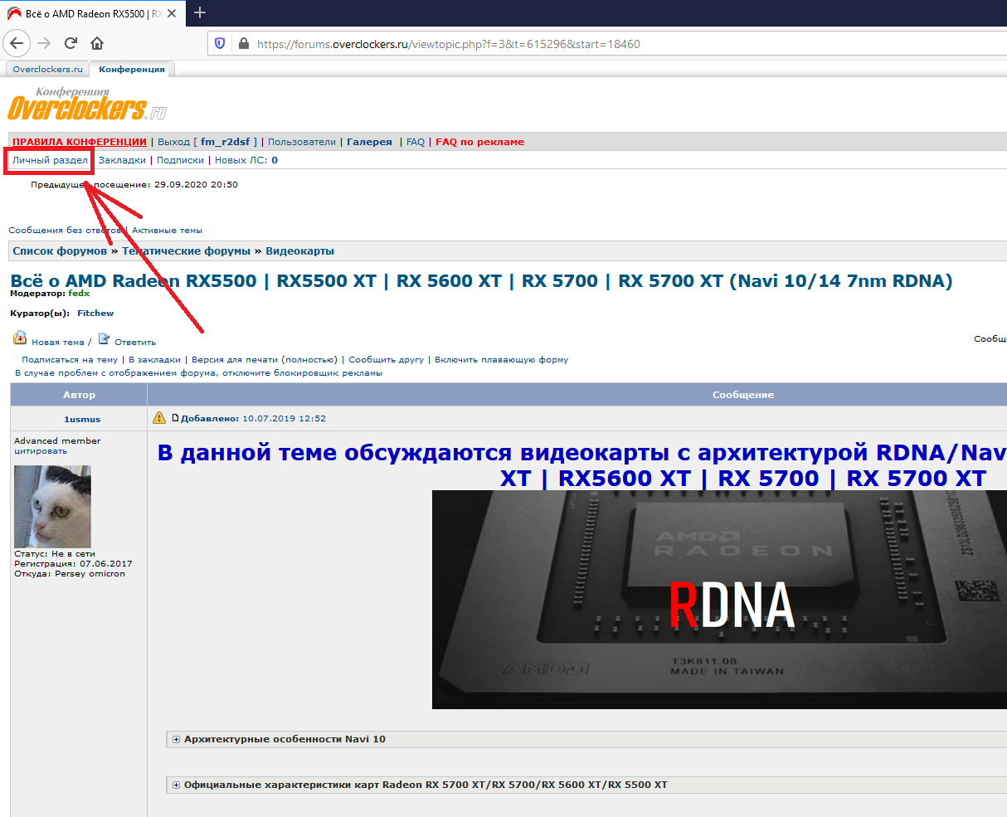
Task: Click the small post page icon before Добавлено
Action: pyautogui.click(x=175, y=418)
